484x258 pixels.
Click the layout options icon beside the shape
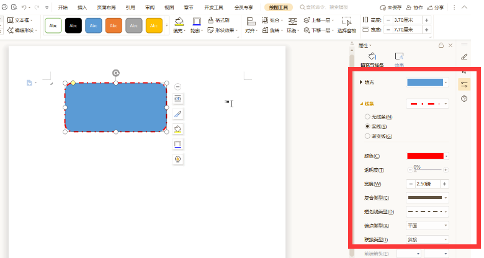[178, 99]
